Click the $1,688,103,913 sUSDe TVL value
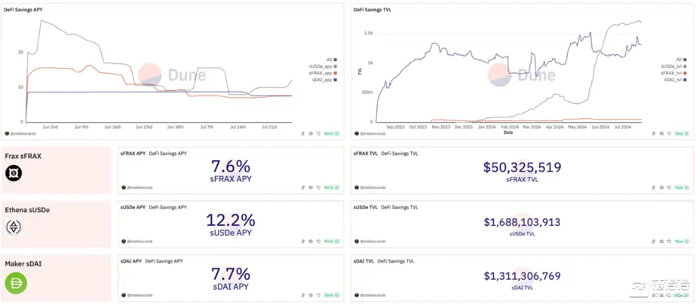The width and height of the screenshot is (696, 304). (x=522, y=223)
